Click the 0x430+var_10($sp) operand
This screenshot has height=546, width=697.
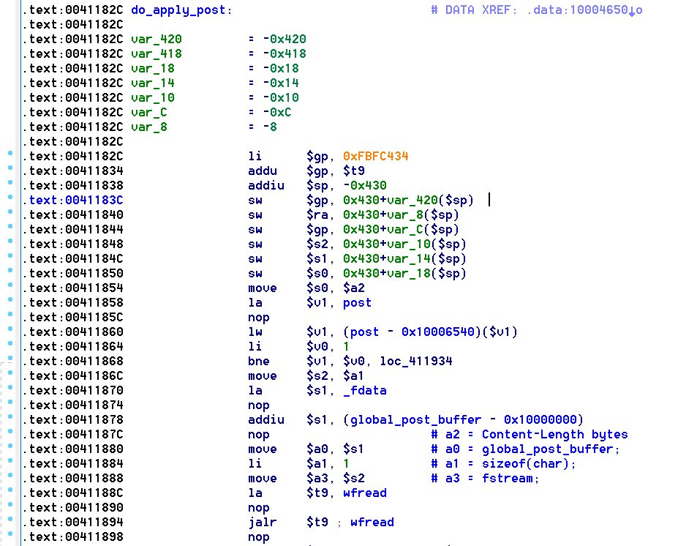(x=404, y=244)
